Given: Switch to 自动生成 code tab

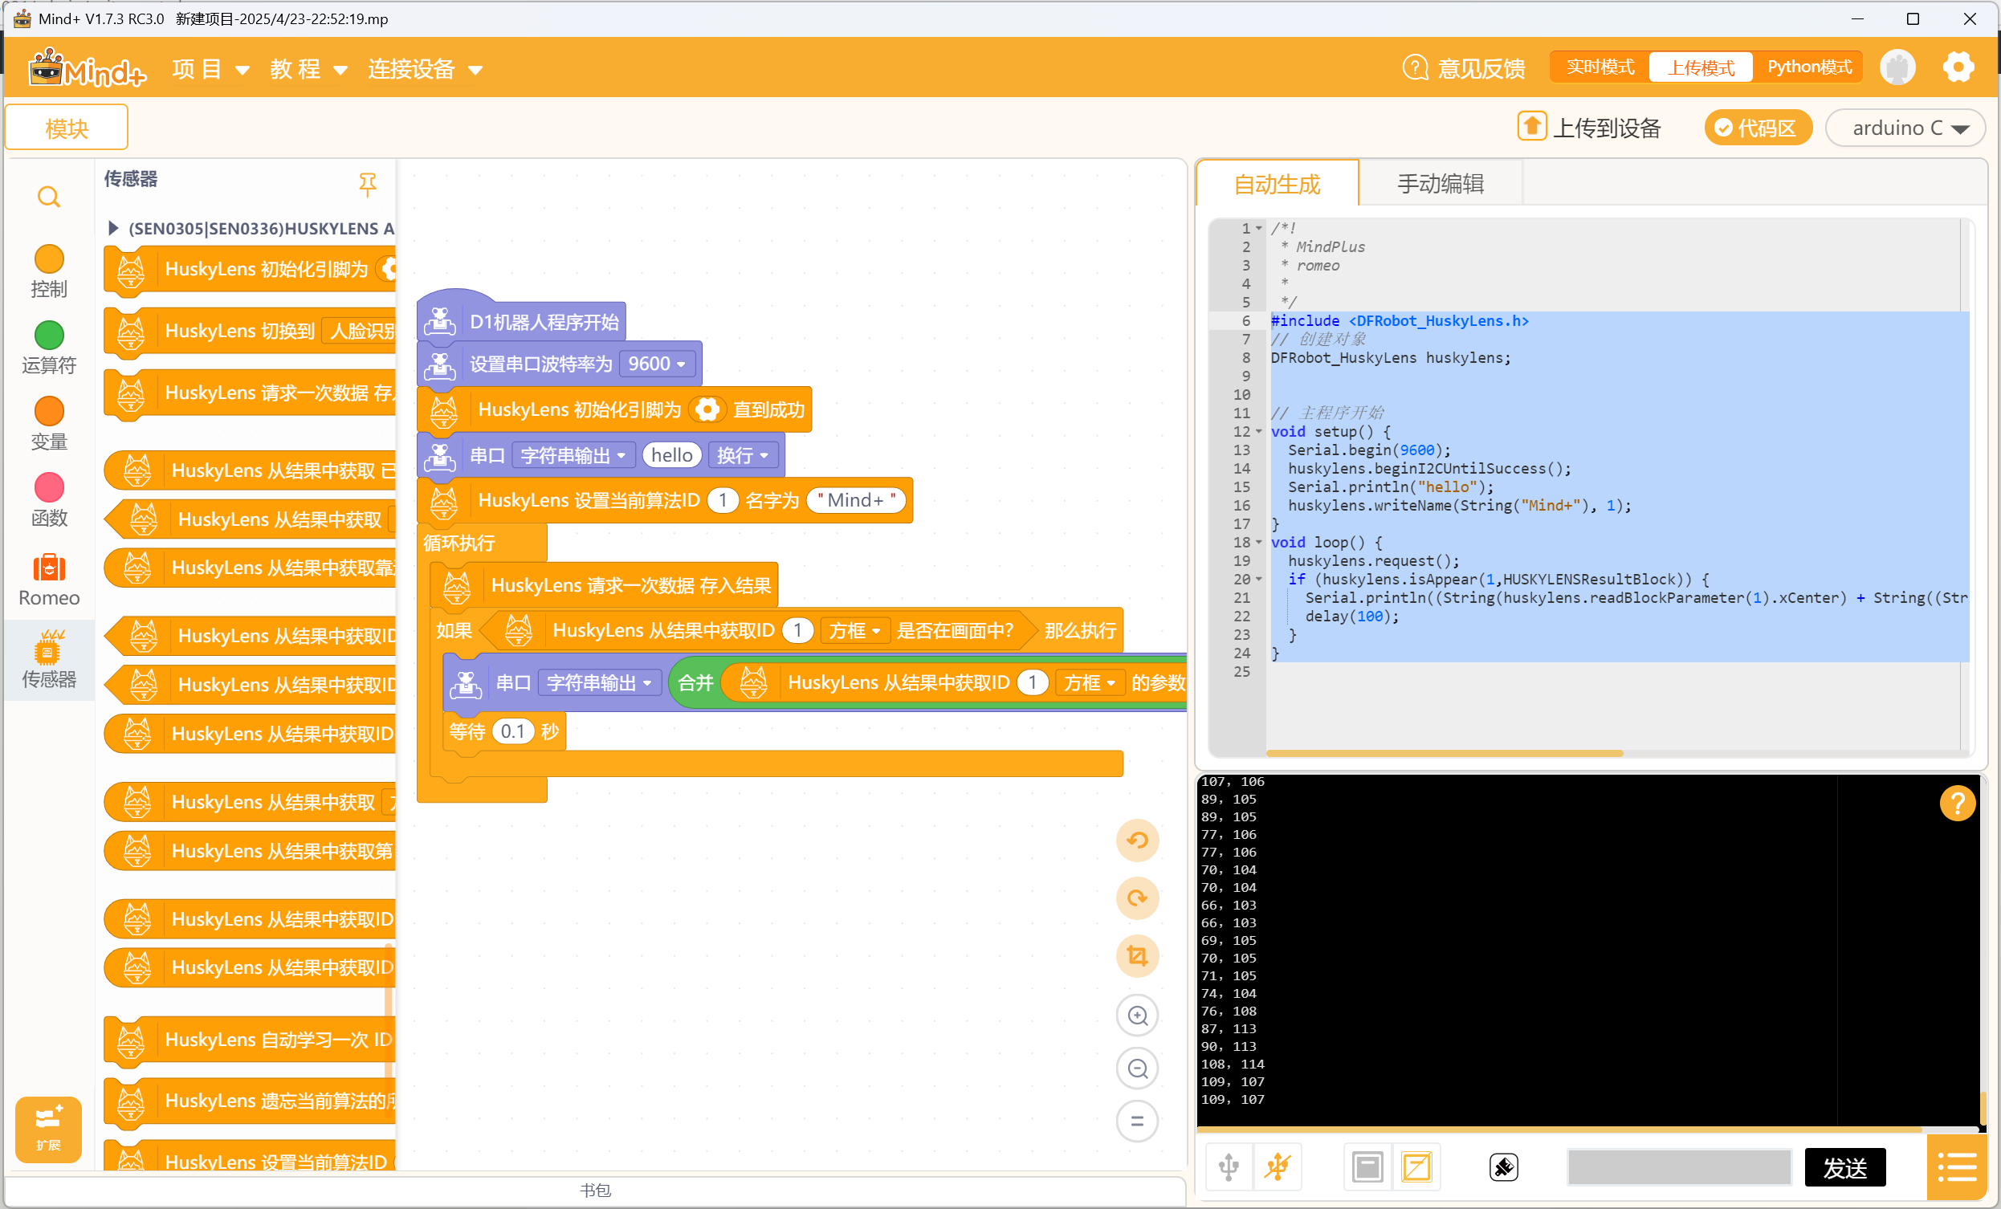Looking at the screenshot, I should (x=1277, y=184).
